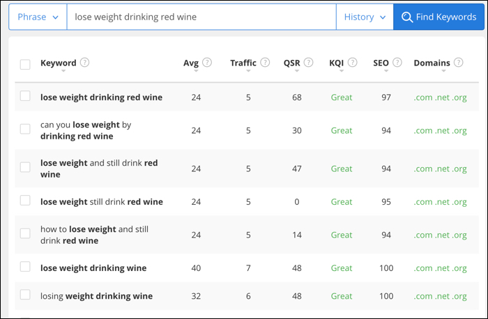Sort by the Keyword column arrow
Screen dimensions: 488x319
pos(63,71)
